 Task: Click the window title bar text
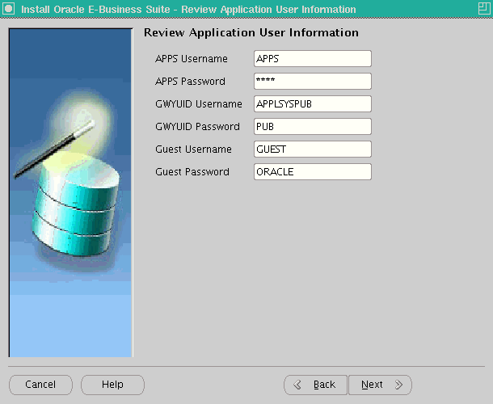point(188,9)
